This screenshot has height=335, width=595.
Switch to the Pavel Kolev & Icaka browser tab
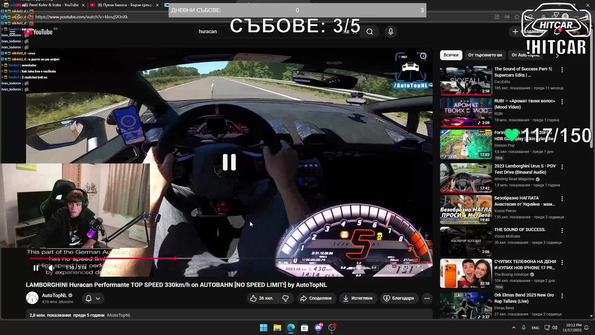tap(51, 5)
